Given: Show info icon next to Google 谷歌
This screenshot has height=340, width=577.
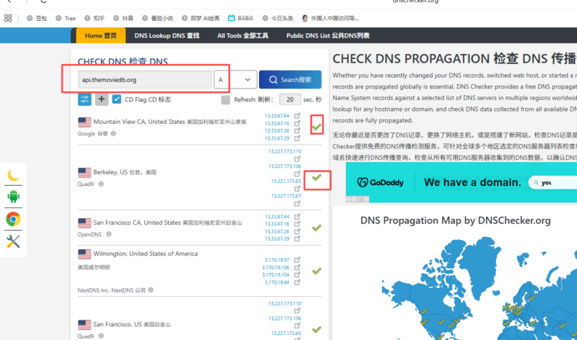Looking at the screenshot, I should click(x=113, y=133).
